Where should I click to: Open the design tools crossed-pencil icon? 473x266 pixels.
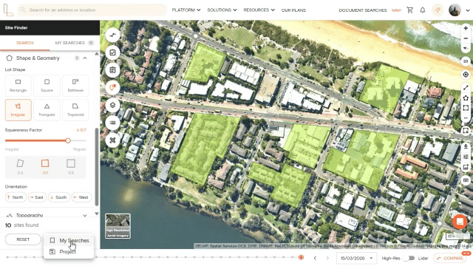112,140
